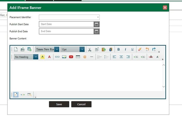Screen dimensions: 182x118
Task: Open the 12pt font size dropdown
Action: click(x=82, y=49)
